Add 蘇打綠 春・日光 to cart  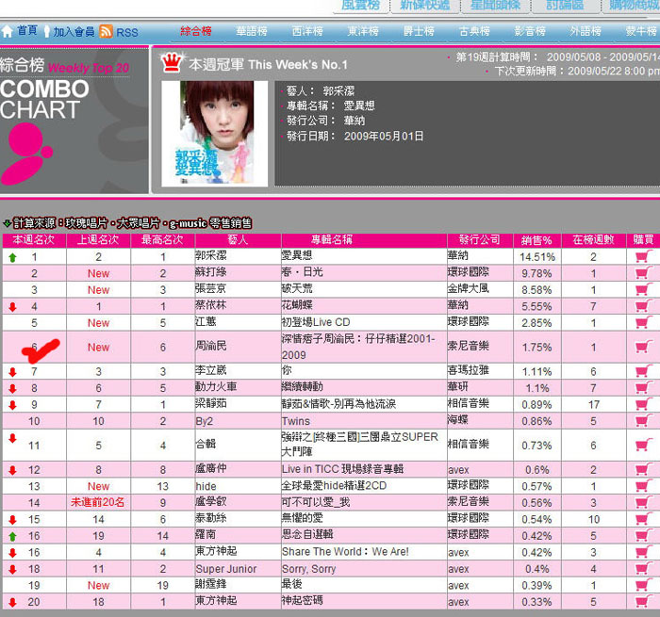[643, 272]
